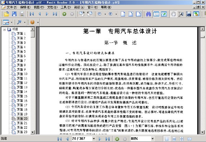The height and width of the screenshot is (142, 206).
Task: Select the Snapshot camera tool
Action: tap(188, 14)
